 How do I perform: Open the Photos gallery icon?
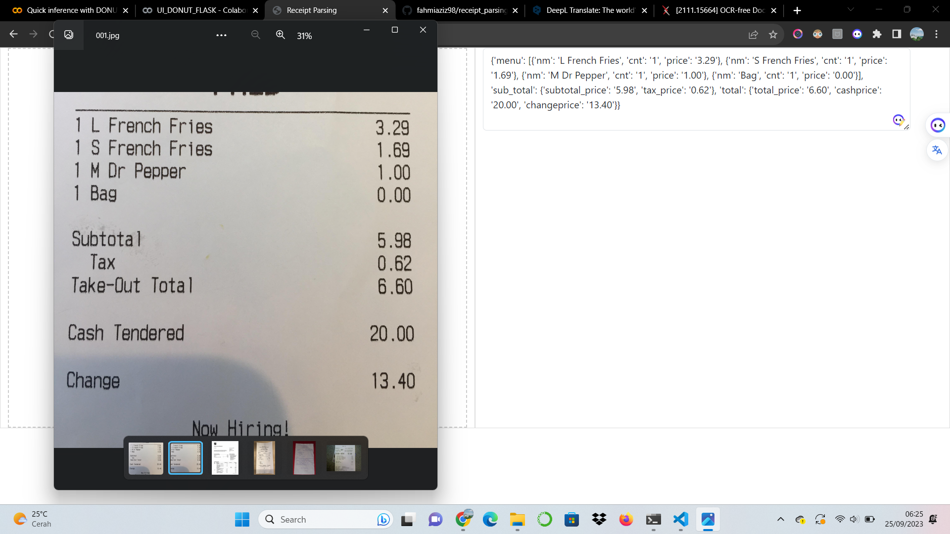point(69,35)
